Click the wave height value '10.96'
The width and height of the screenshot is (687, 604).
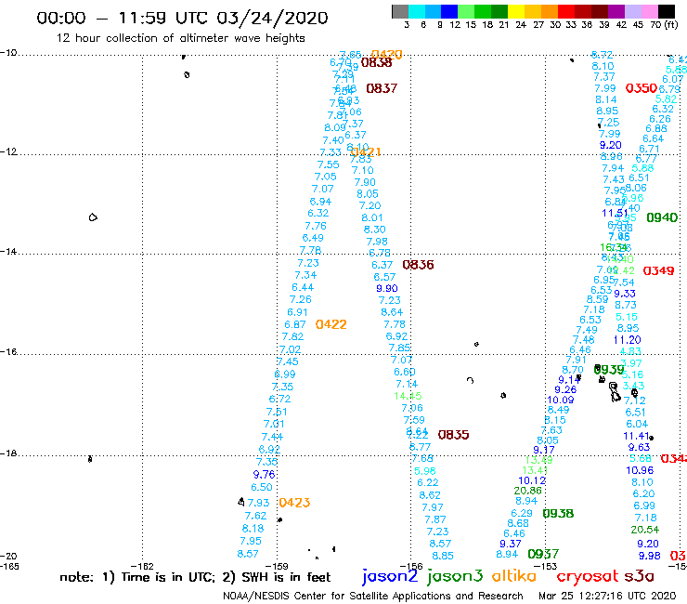point(640,470)
